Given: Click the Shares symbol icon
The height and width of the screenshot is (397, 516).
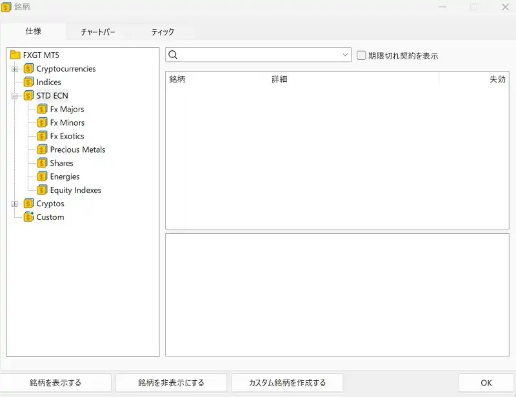Looking at the screenshot, I should click(x=42, y=163).
